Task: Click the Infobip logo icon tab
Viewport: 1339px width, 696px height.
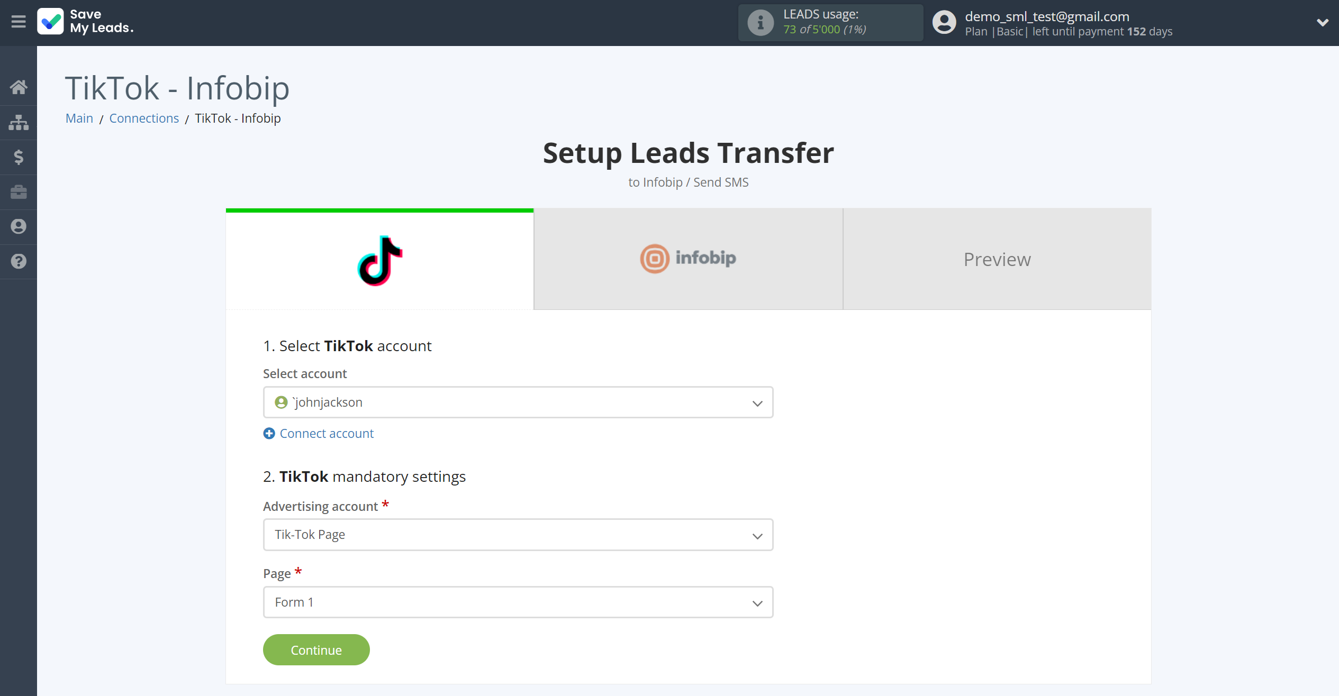Action: [x=655, y=259]
